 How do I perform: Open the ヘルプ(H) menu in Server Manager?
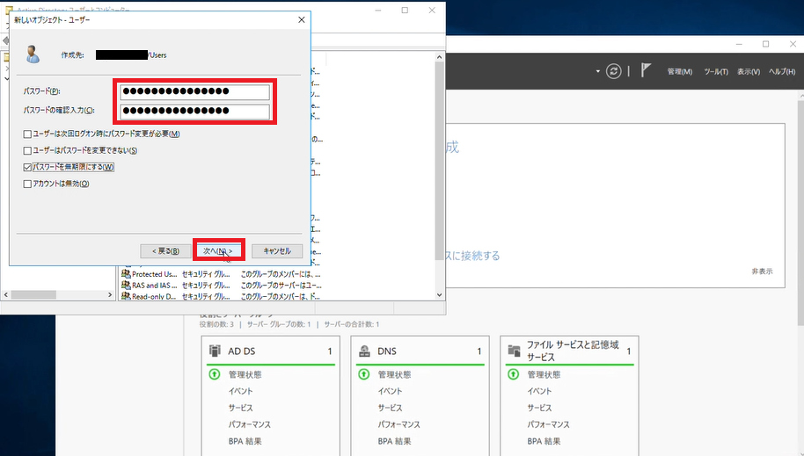click(x=782, y=72)
